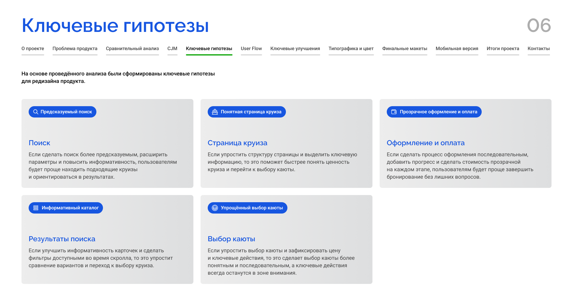Select the active Ключевые гипотезы tab
This screenshot has height=303, width=573.
click(x=209, y=49)
